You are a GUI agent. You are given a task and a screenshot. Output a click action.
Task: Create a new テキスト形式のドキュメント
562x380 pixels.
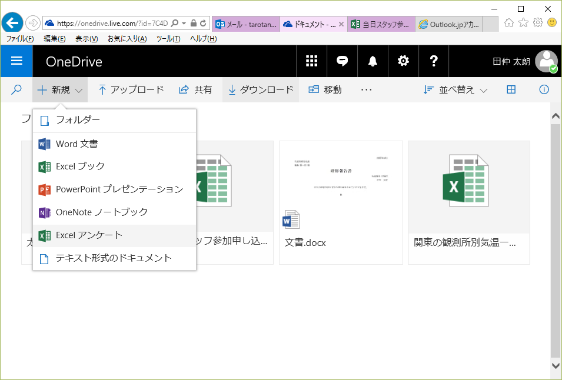click(x=114, y=258)
